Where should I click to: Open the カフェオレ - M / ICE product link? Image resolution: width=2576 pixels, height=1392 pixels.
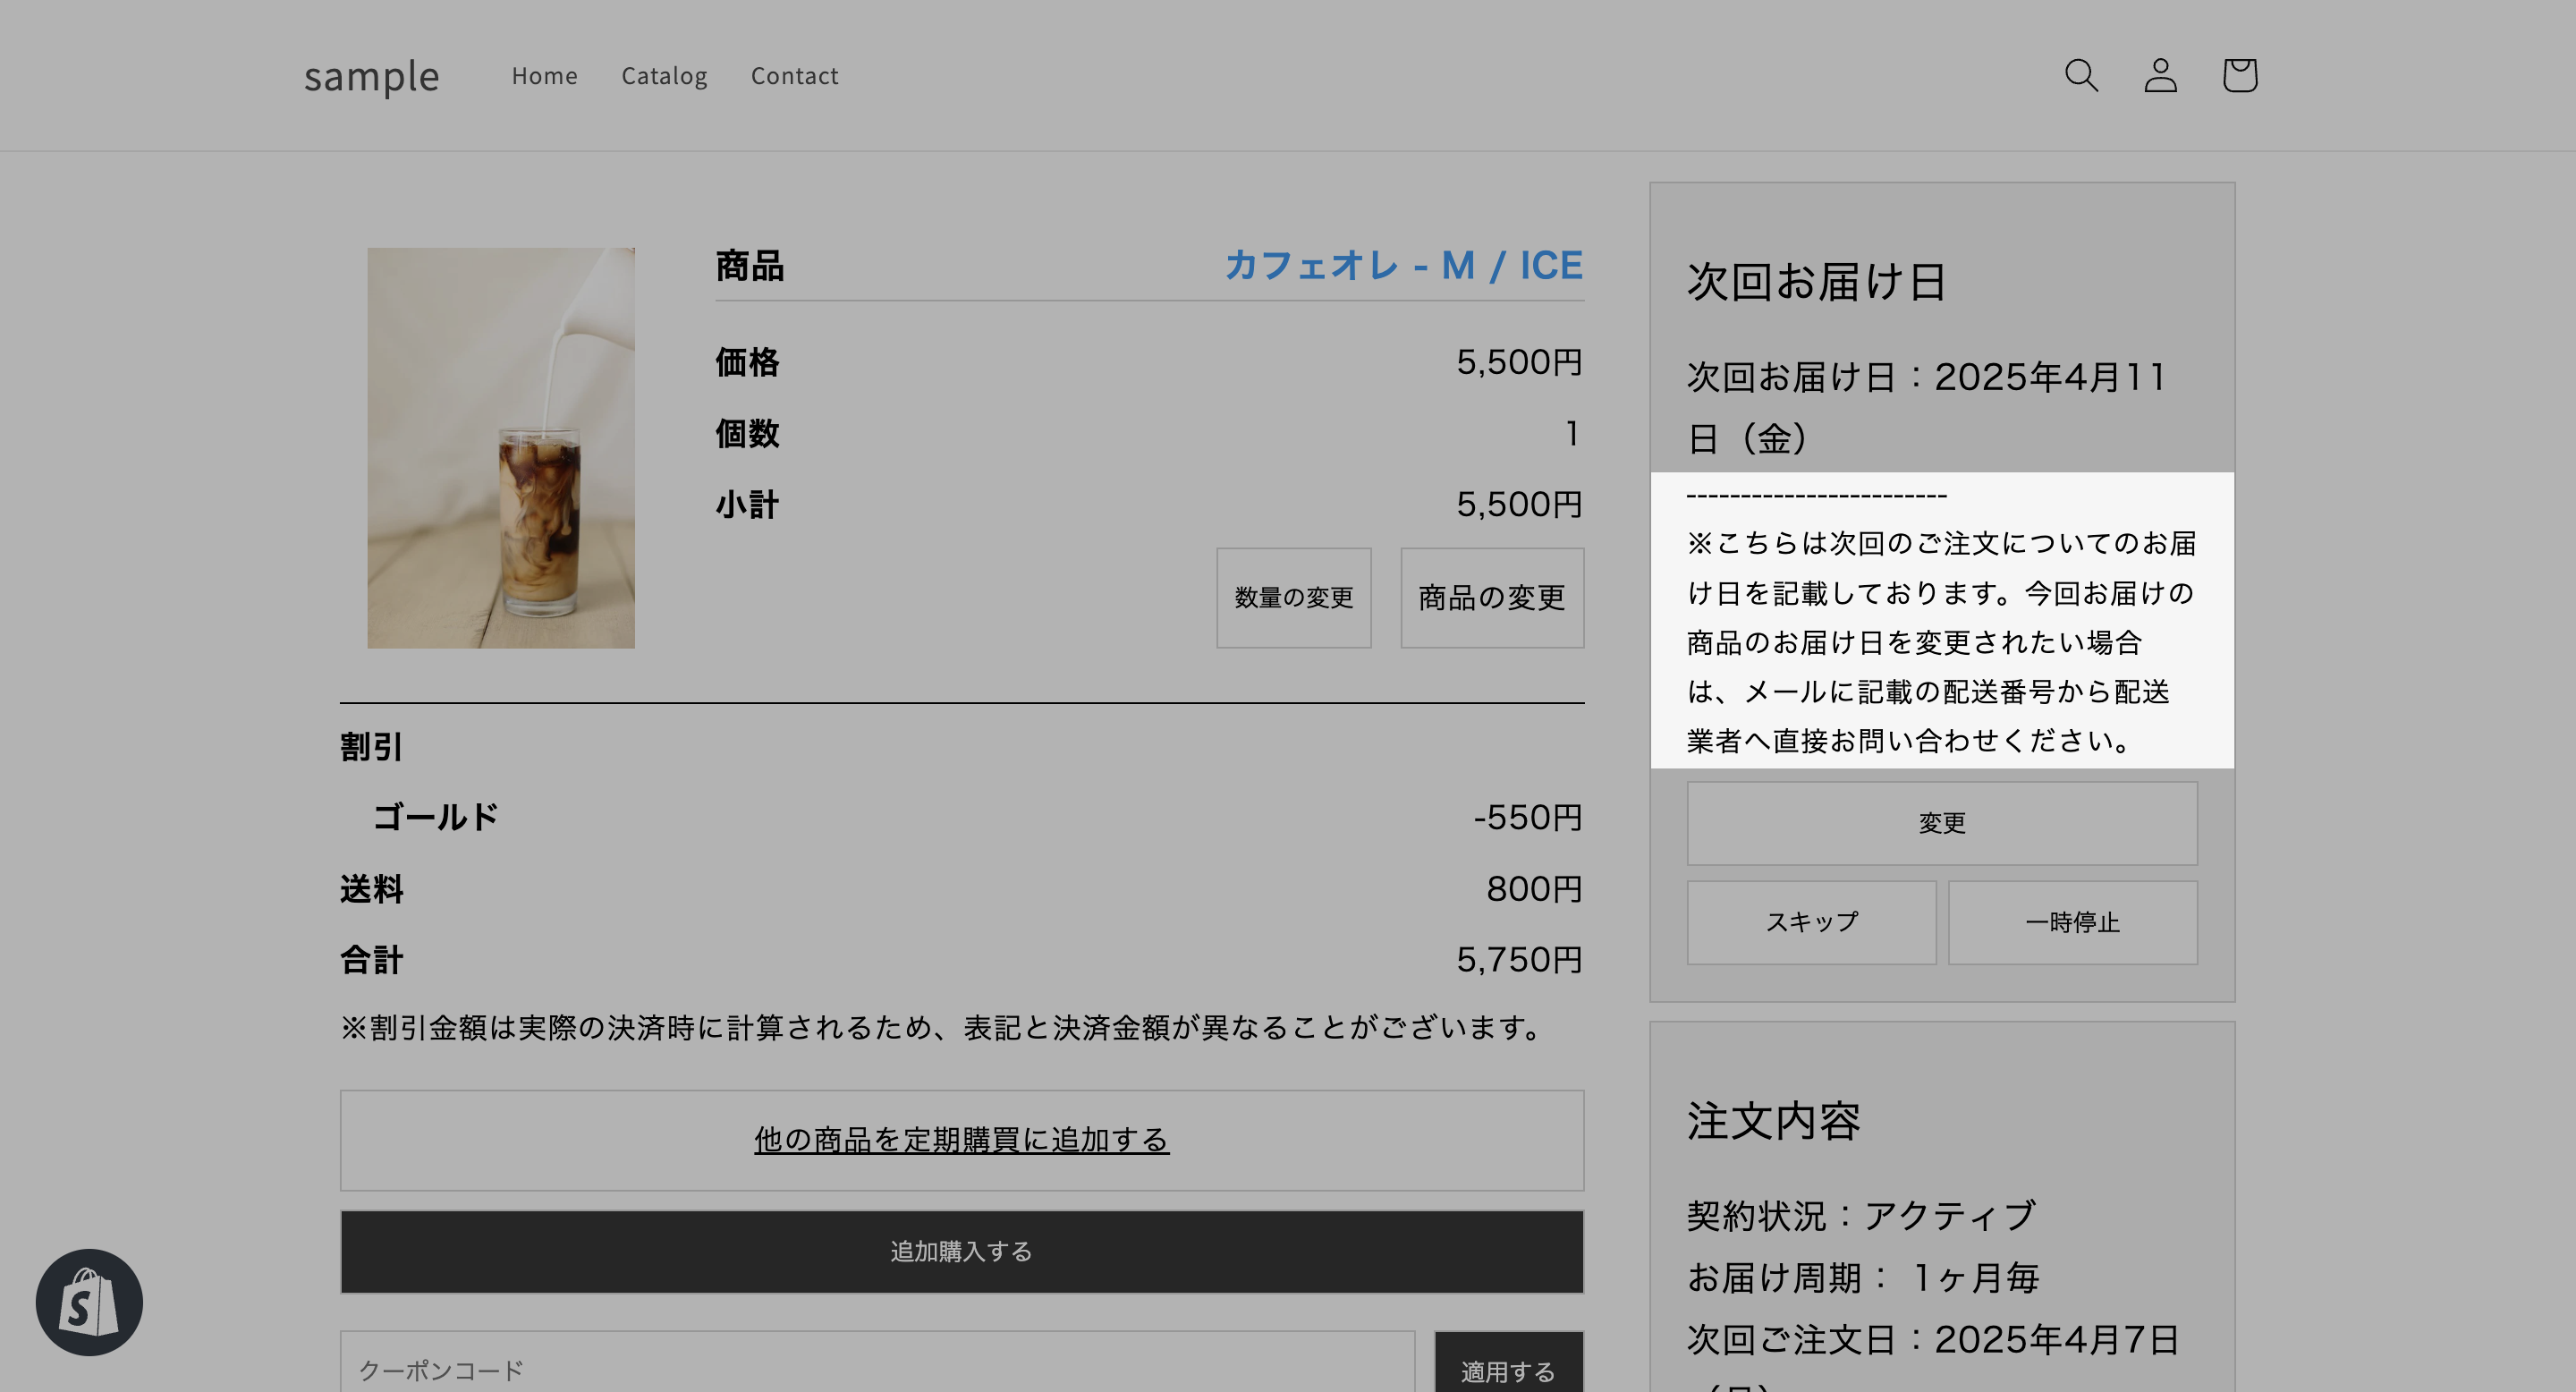[1403, 265]
